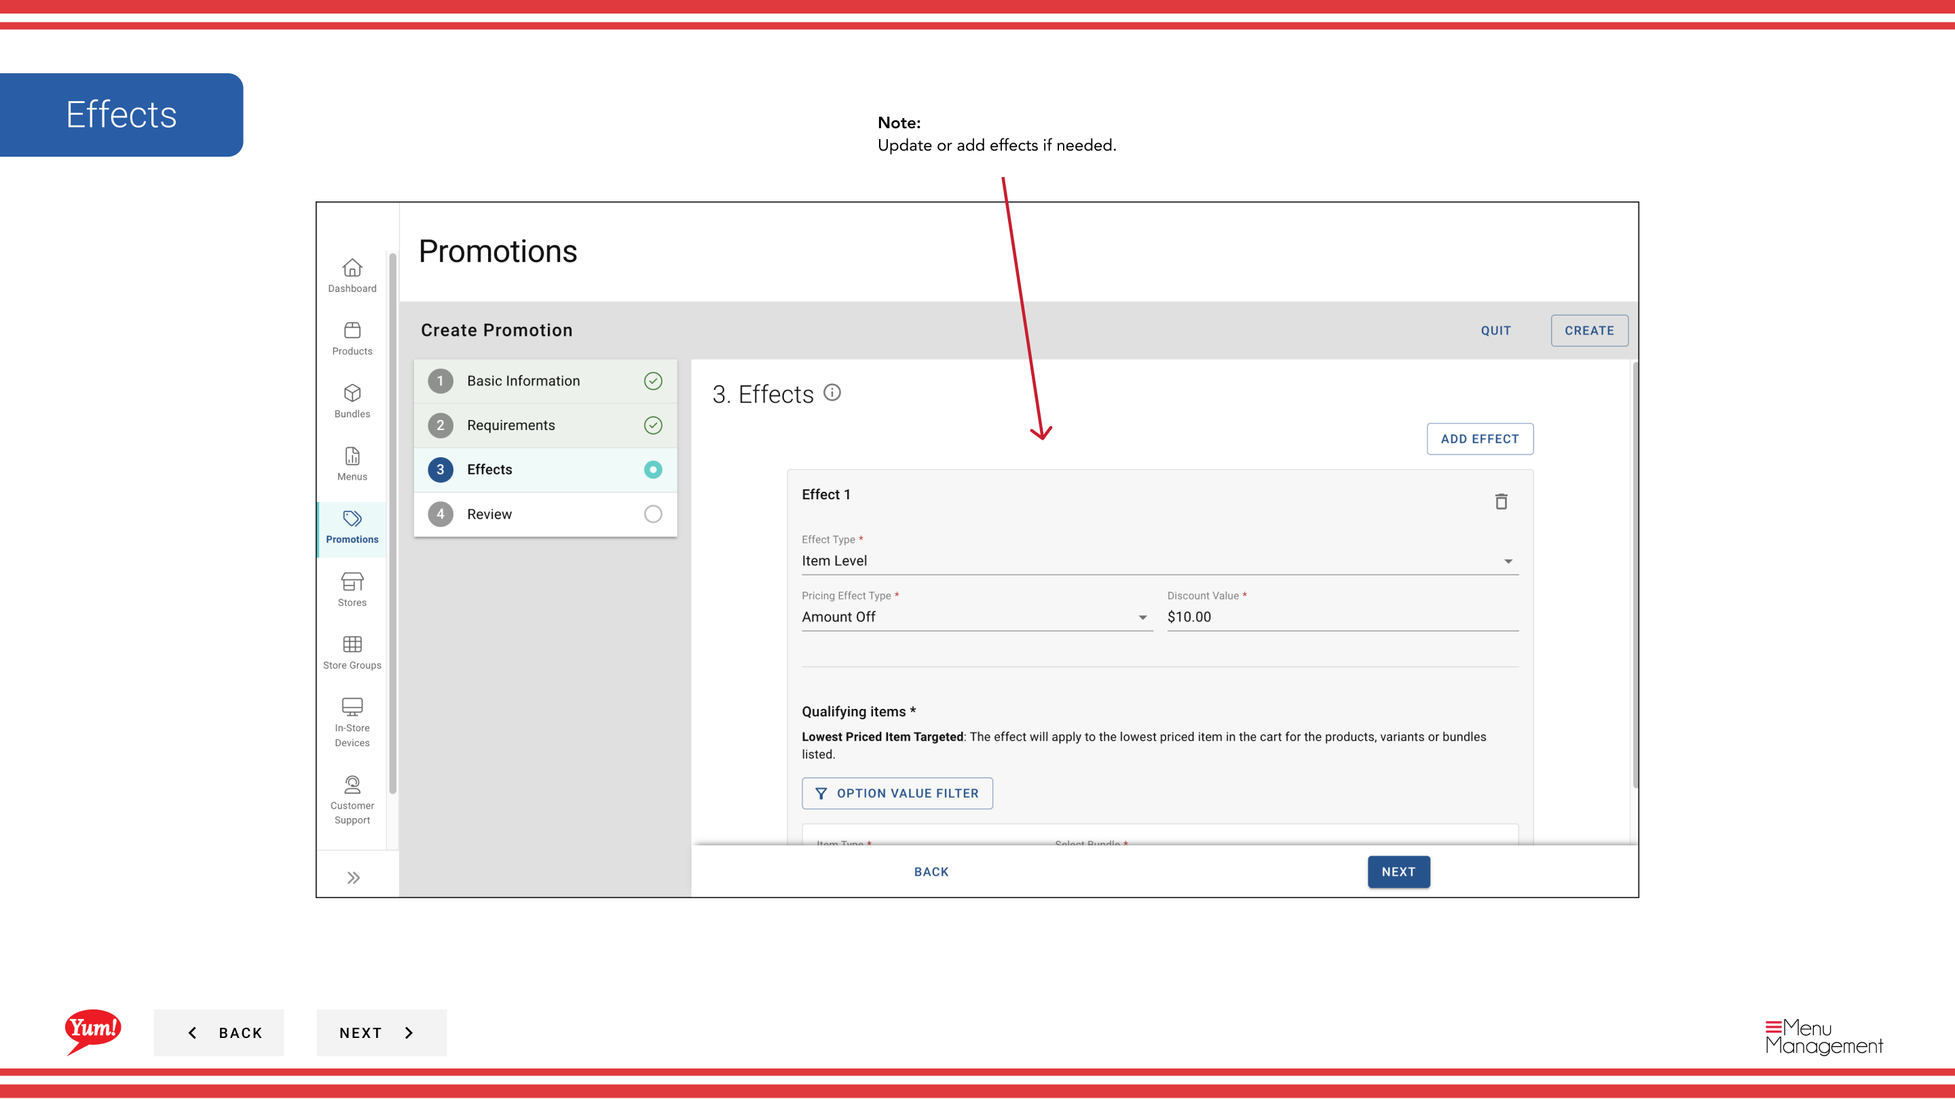This screenshot has height=1099, width=1955.
Task: Open the Dashboard home icon
Action: pyautogui.click(x=352, y=268)
